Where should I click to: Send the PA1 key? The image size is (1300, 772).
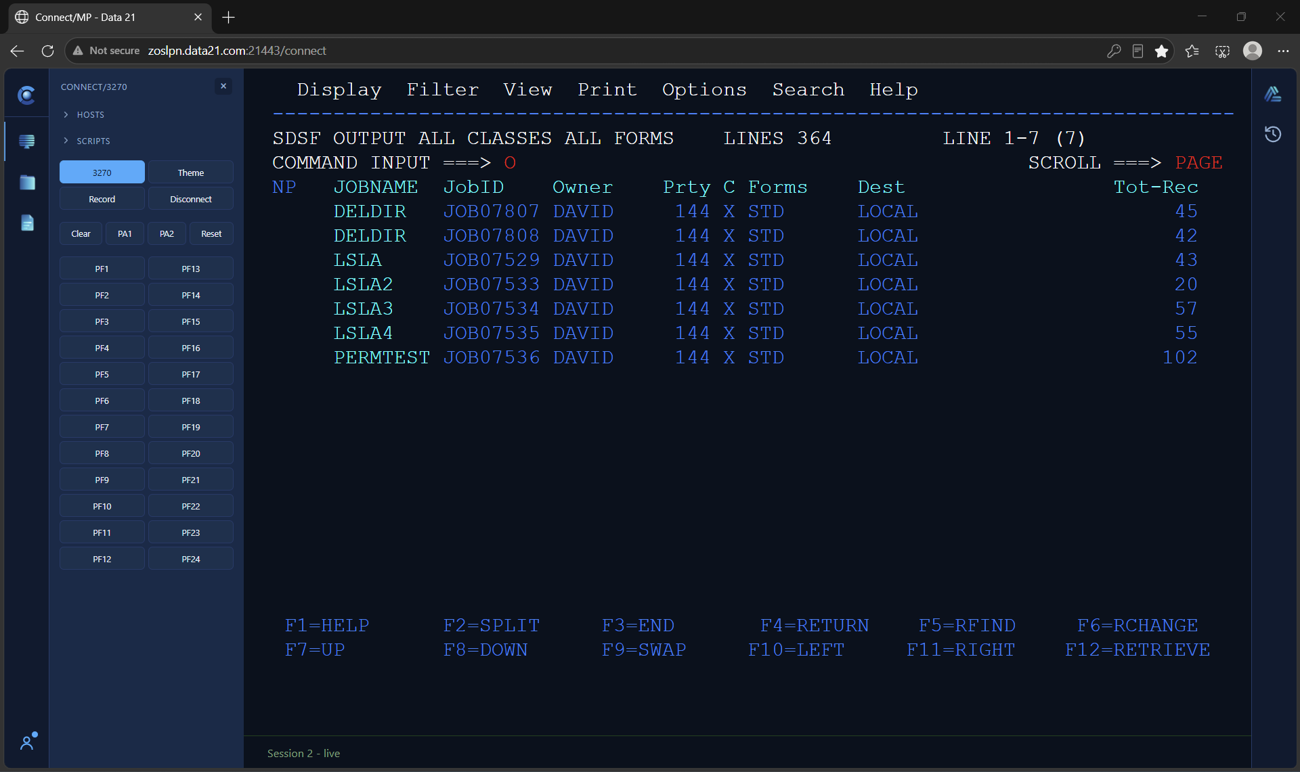[x=125, y=233]
